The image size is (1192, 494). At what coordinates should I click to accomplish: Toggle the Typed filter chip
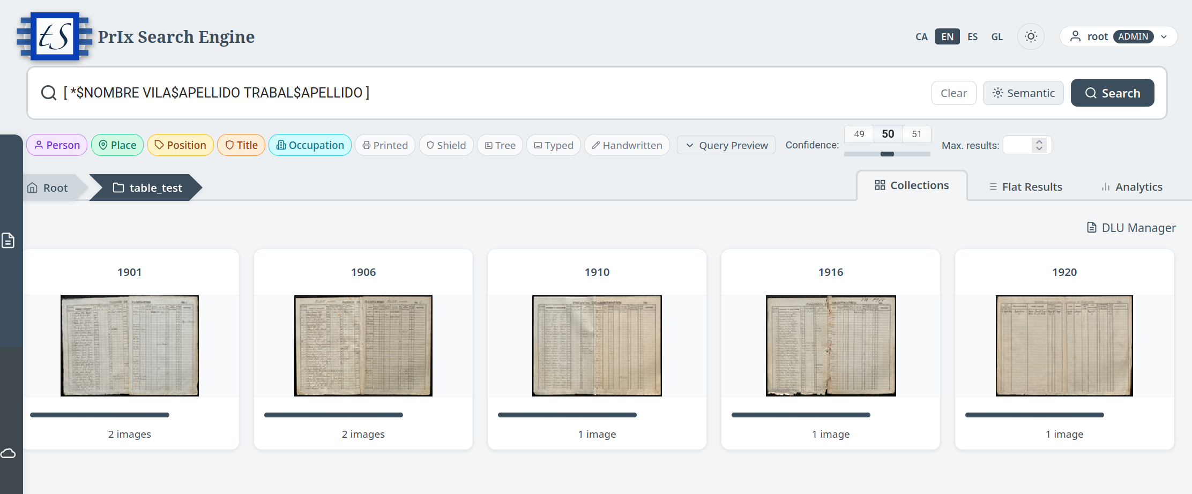click(x=553, y=145)
